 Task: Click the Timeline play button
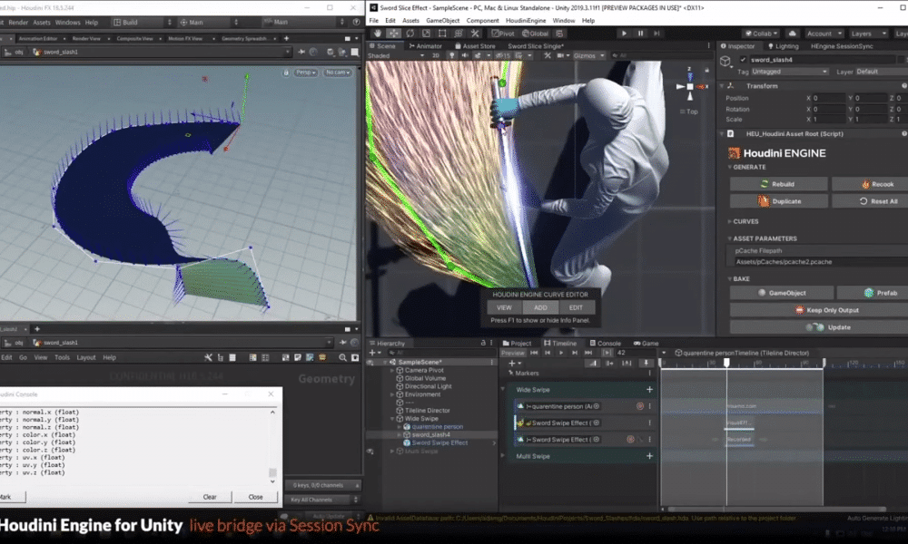[560, 353]
